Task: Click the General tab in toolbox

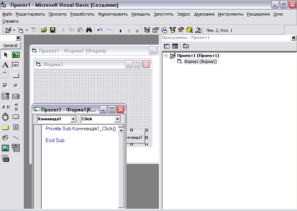Action: [10, 46]
